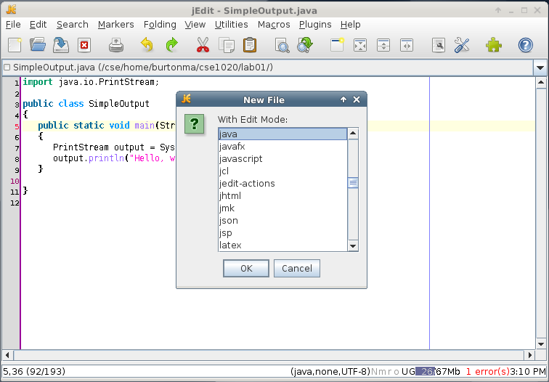Select the json edit mode
Screen dimensions: 549x382
(x=282, y=221)
